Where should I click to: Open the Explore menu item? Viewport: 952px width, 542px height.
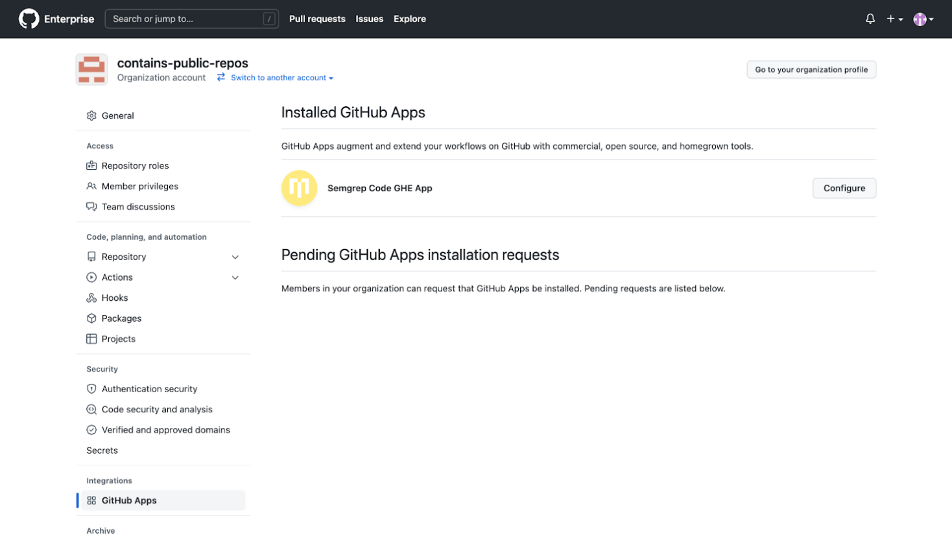coord(409,19)
